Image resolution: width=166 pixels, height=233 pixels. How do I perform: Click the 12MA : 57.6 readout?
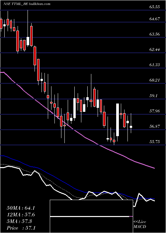[21, 215]
